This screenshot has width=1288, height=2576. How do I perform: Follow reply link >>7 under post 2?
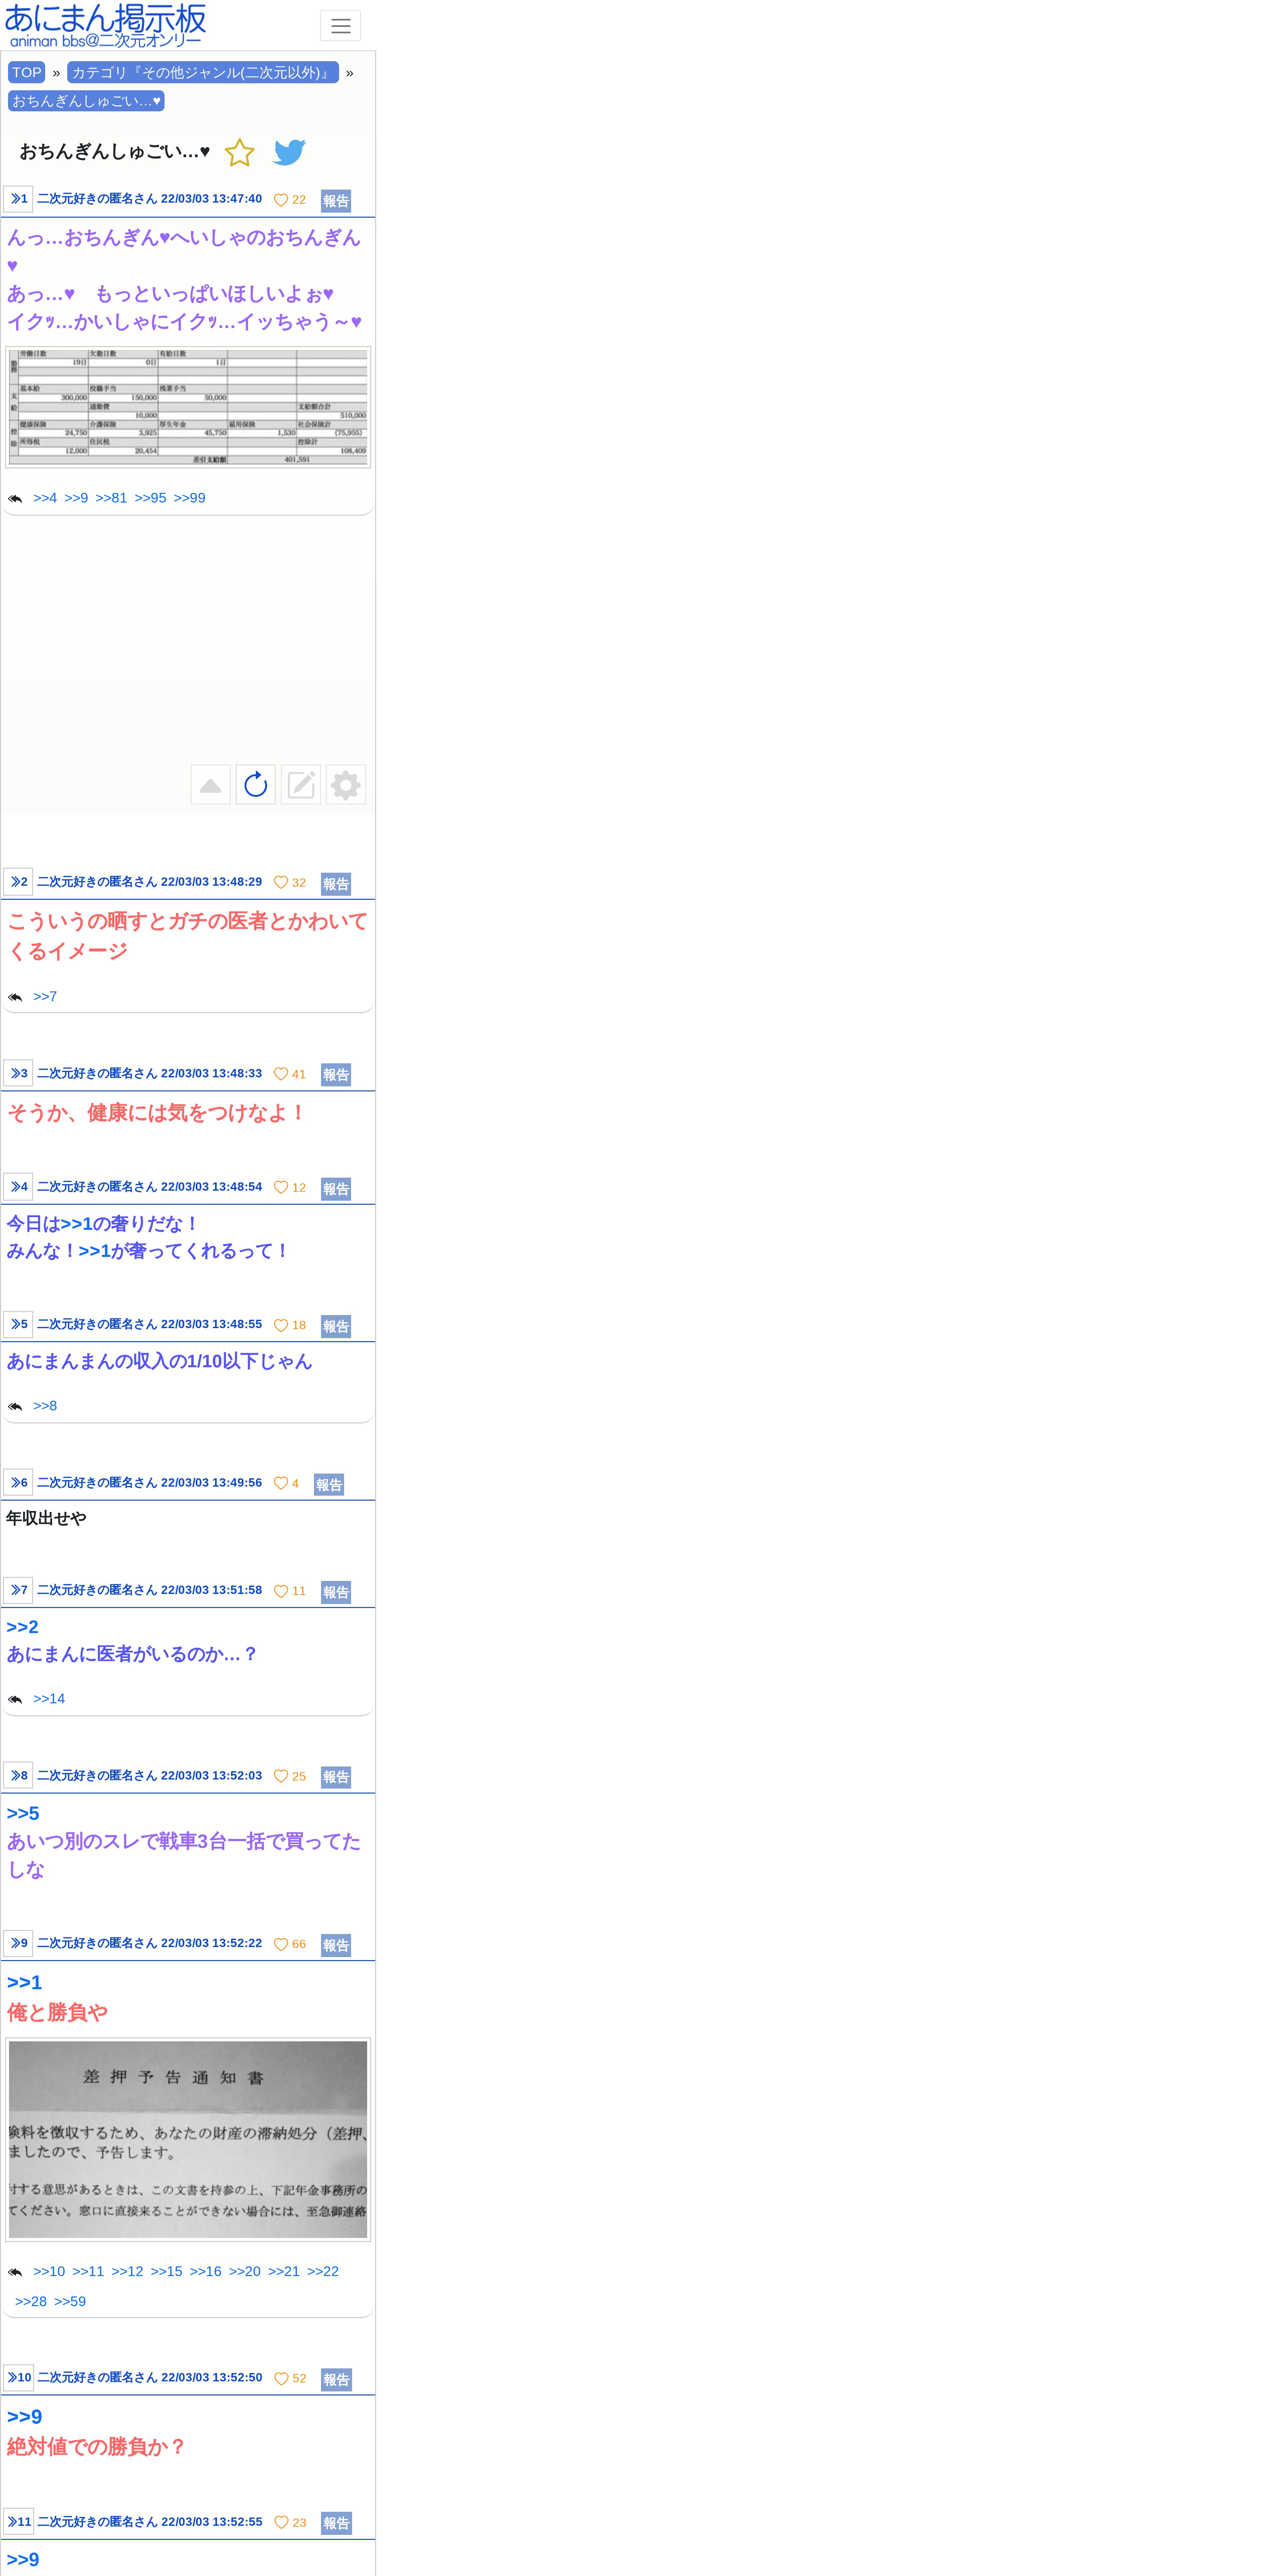pyautogui.click(x=45, y=997)
